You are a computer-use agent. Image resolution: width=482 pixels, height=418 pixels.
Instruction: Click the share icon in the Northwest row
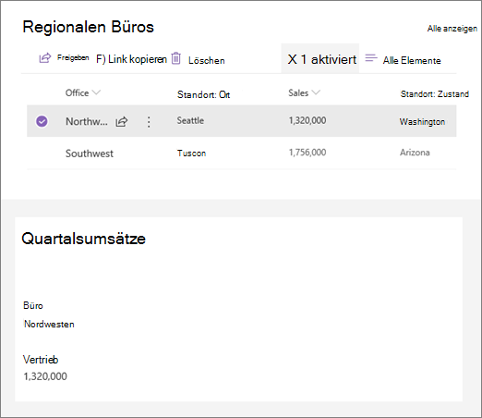[x=122, y=122]
